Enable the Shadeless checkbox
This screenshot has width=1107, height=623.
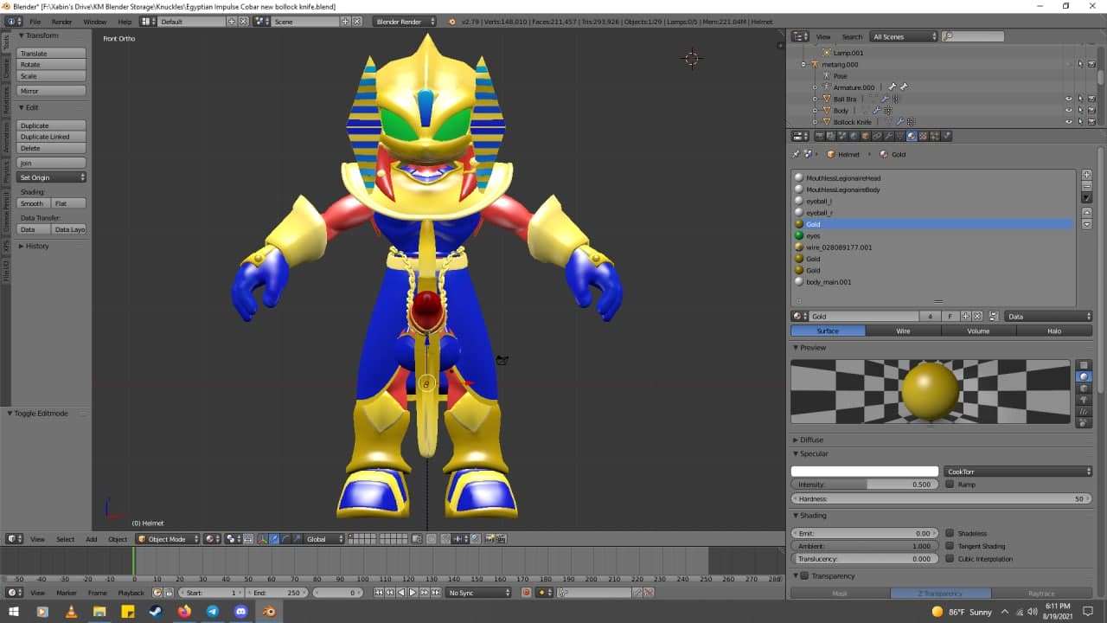point(950,534)
